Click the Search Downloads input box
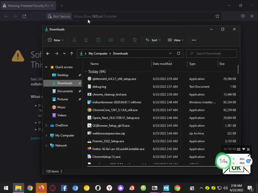 tap(212, 54)
